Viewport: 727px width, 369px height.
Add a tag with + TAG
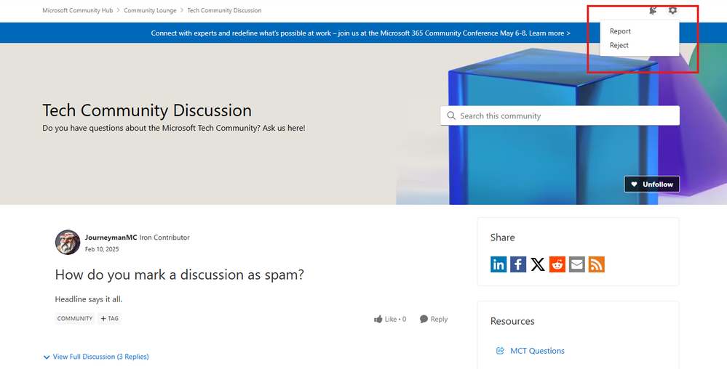(109, 319)
